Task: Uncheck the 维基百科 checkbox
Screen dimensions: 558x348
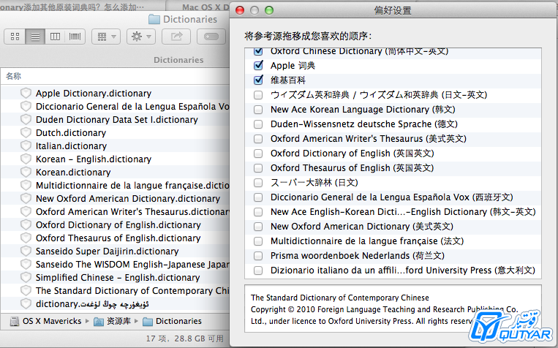Action: tap(258, 80)
